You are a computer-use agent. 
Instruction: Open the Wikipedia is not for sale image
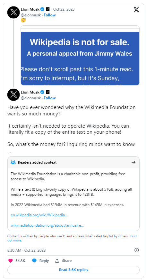80,55
